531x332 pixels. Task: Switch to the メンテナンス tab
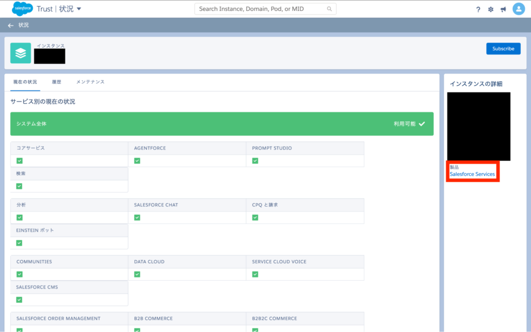[90, 82]
